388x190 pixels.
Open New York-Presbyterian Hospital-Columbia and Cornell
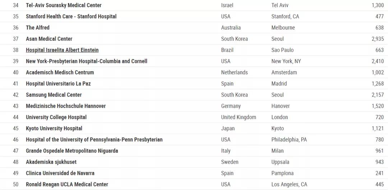click(87, 61)
